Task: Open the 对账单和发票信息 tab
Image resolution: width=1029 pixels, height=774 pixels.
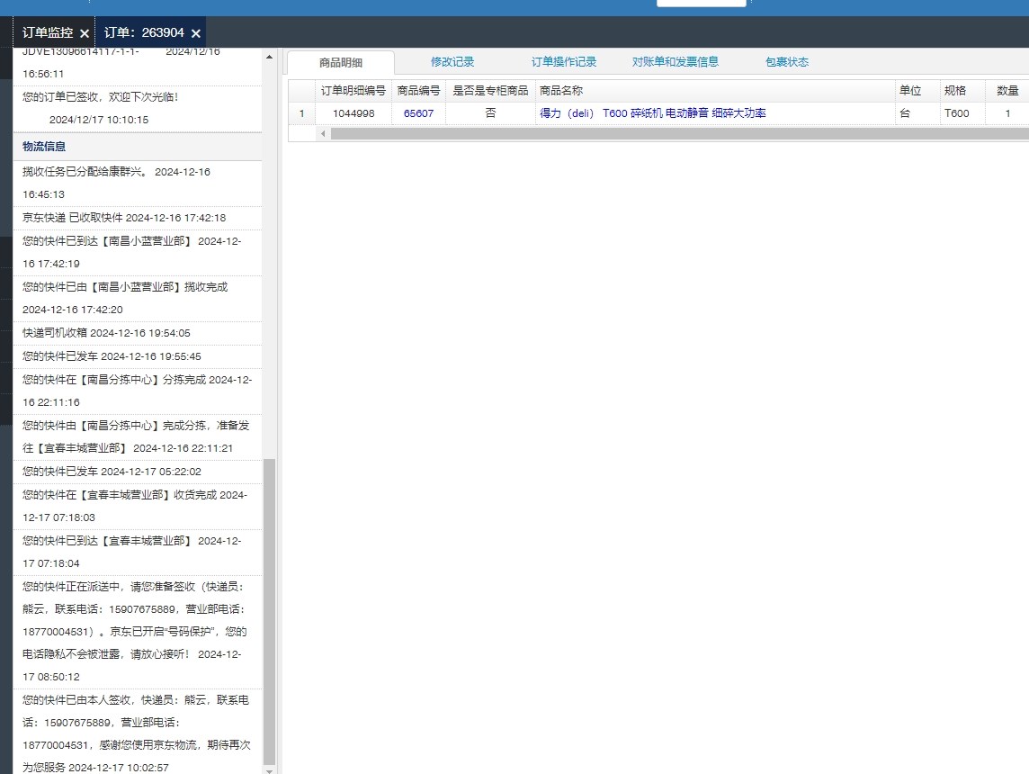Action: click(676, 62)
